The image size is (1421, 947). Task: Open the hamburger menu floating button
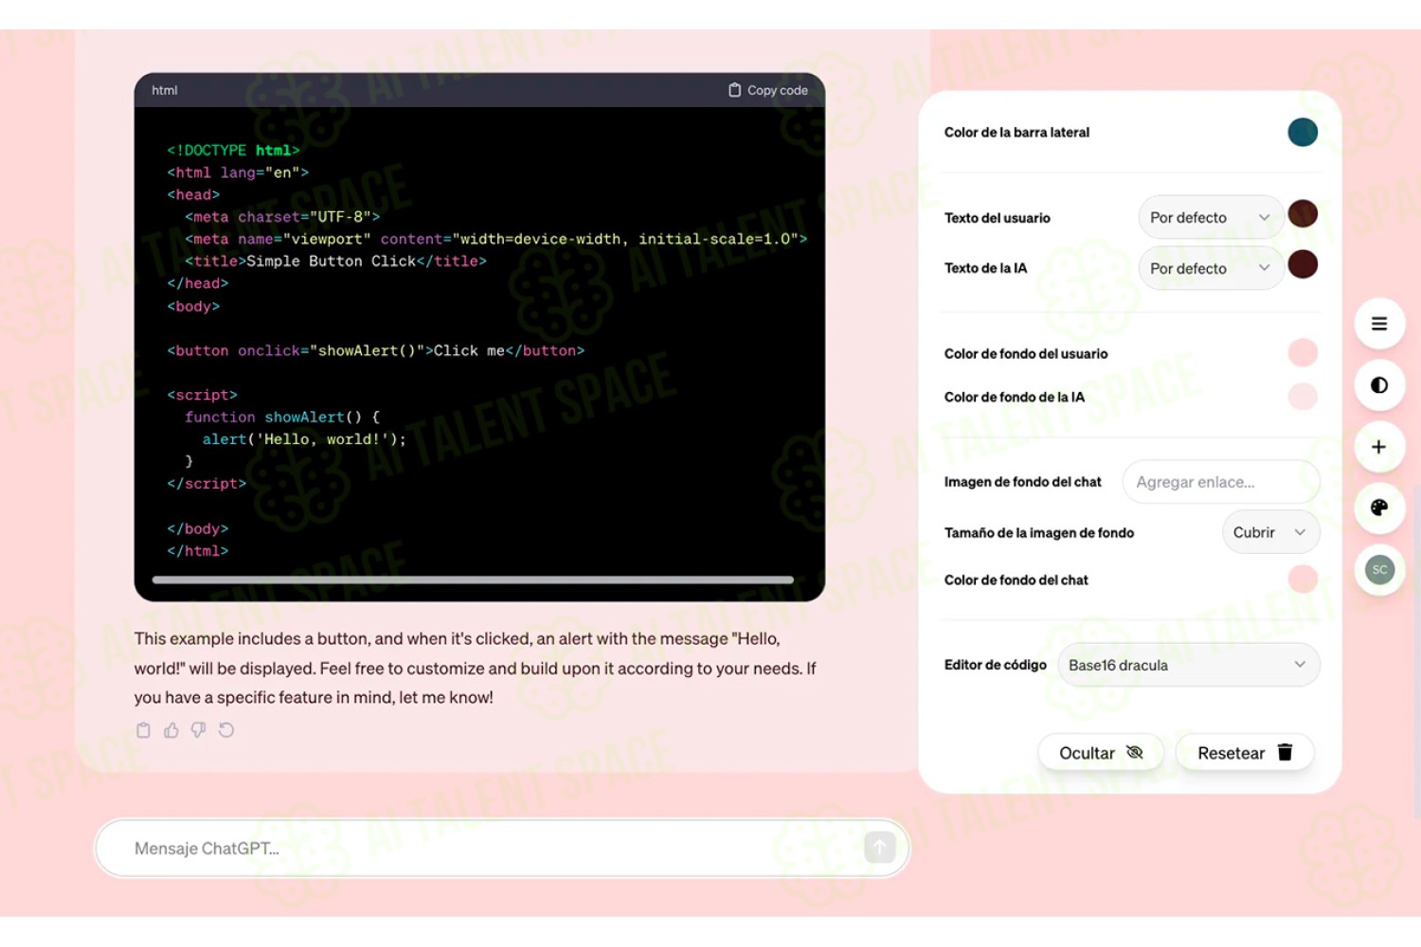tap(1379, 324)
